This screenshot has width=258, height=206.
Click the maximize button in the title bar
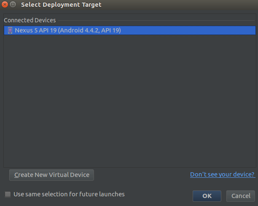click(13, 5)
